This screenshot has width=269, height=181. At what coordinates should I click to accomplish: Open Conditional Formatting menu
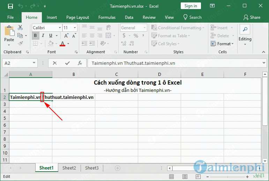tap(178, 28)
